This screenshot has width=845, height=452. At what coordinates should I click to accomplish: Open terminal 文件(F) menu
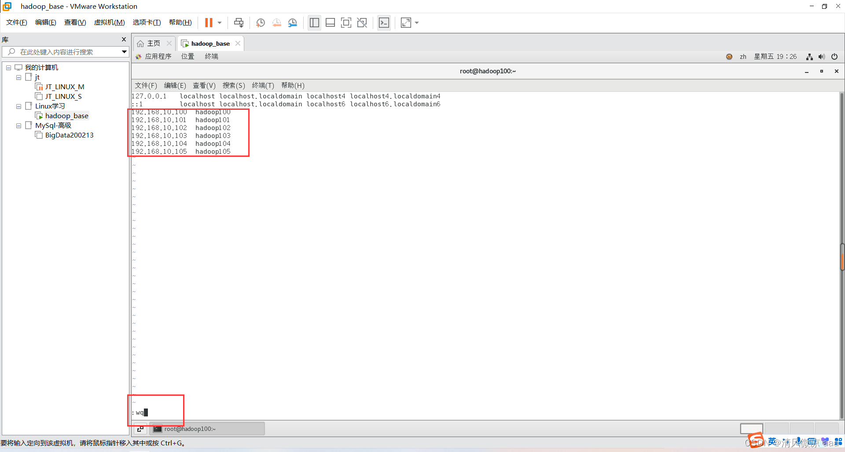pyautogui.click(x=146, y=86)
